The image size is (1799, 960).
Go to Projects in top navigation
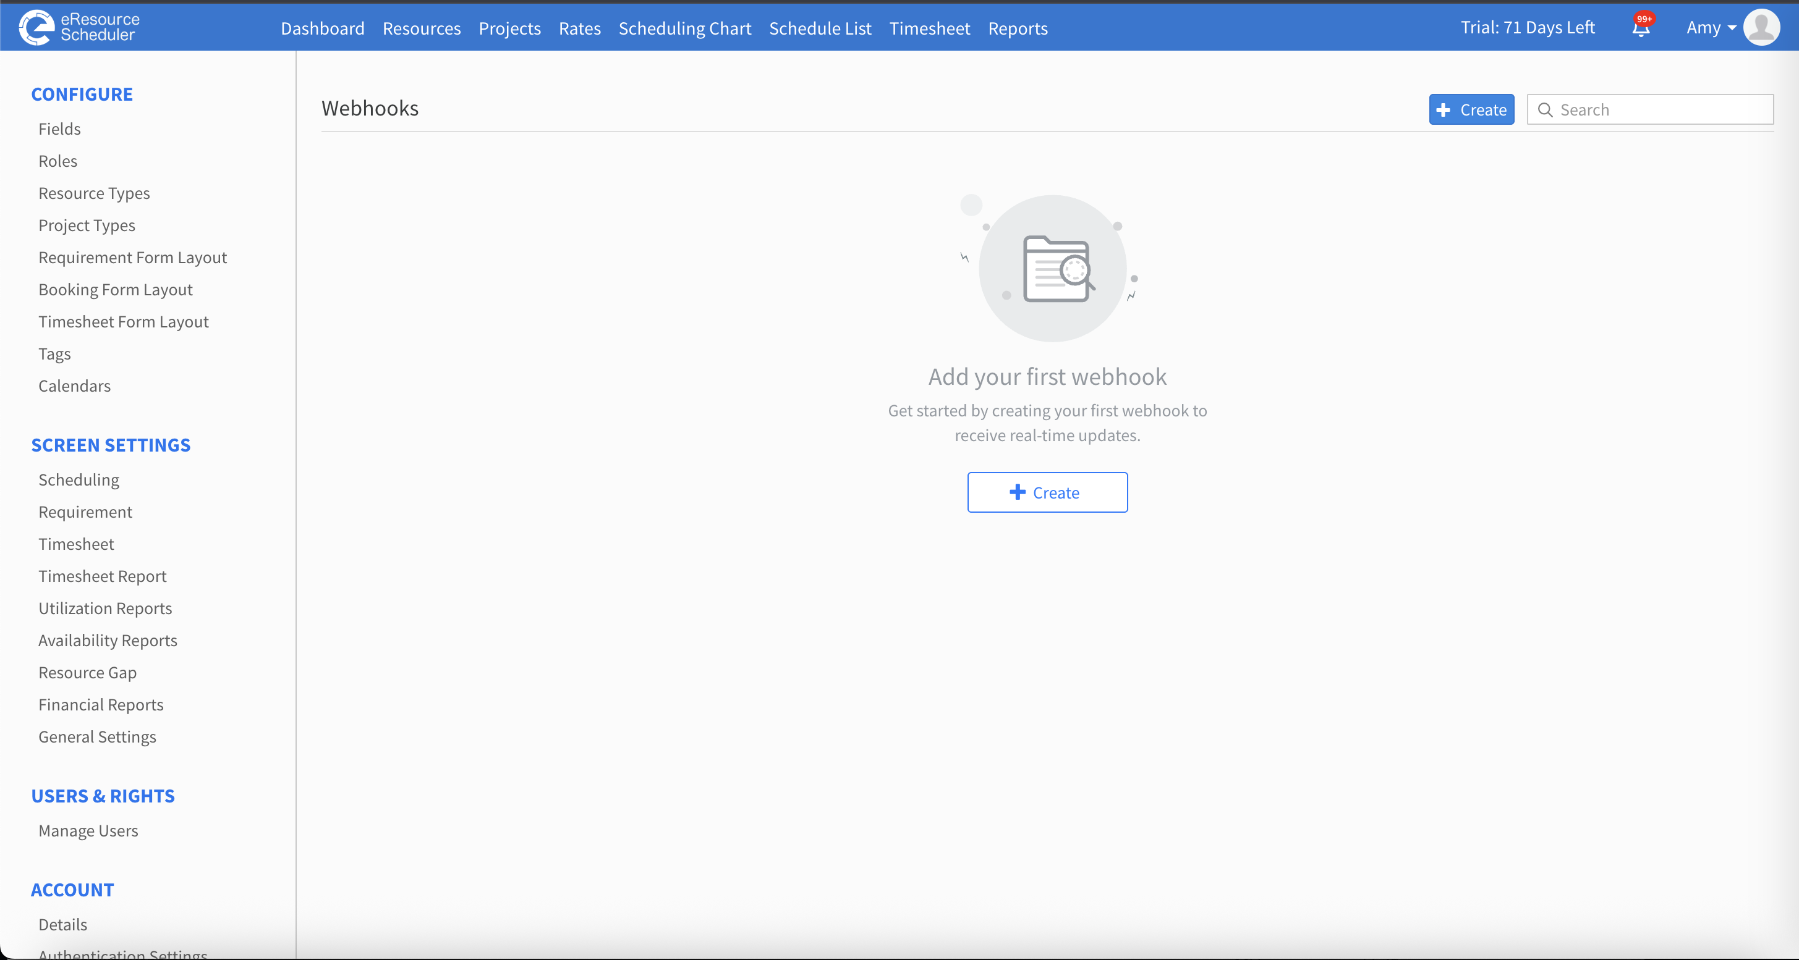click(x=510, y=28)
